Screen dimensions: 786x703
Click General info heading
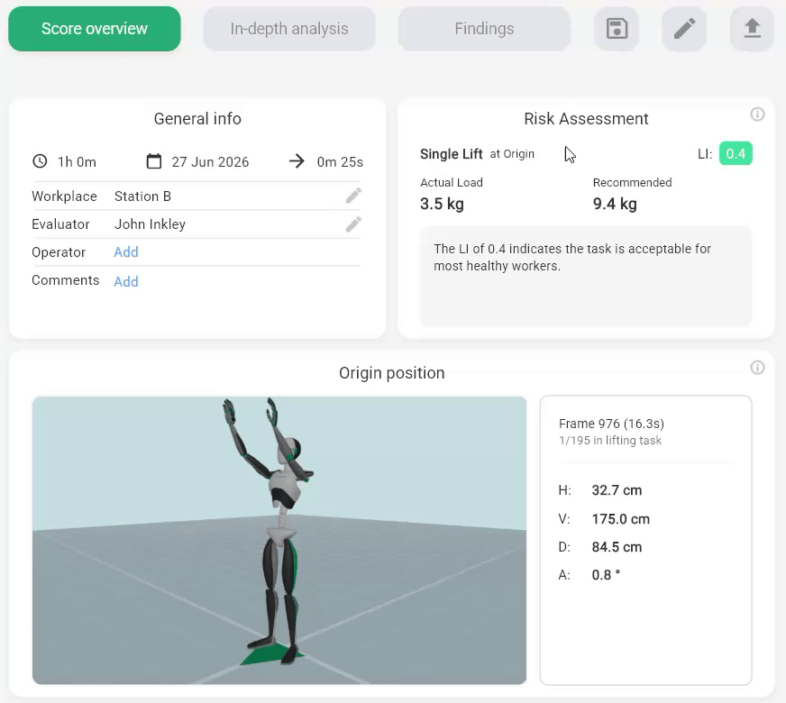pos(197,119)
